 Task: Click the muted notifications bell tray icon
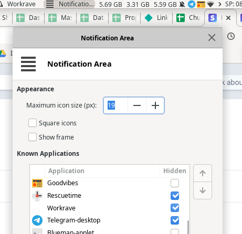click(182, 4)
